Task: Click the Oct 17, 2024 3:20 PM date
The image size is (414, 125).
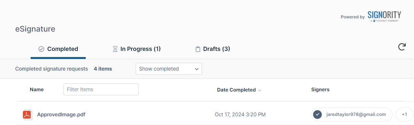Action: pyautogui.click(x=240, y=114)
